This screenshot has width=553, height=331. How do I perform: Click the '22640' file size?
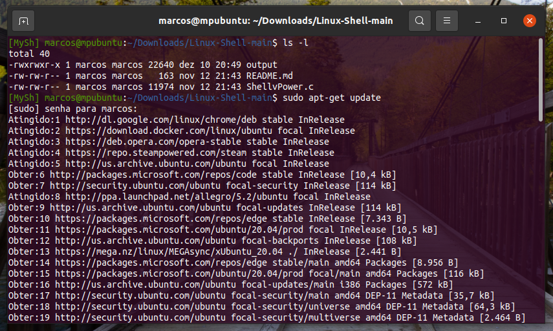pyautogui.click(x=161, y=65)
